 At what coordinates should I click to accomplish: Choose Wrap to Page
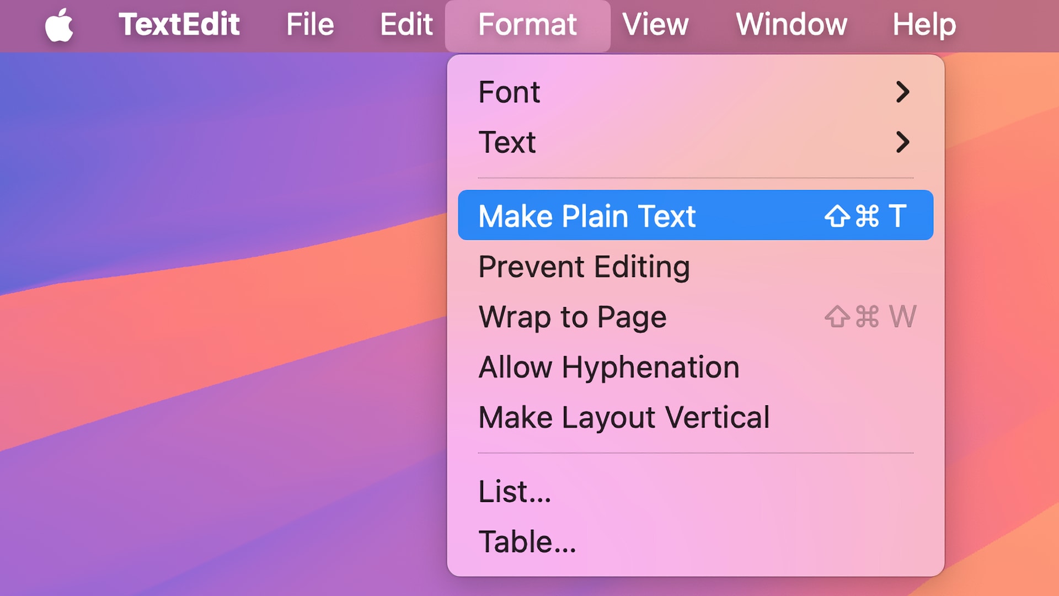[696, 317]
